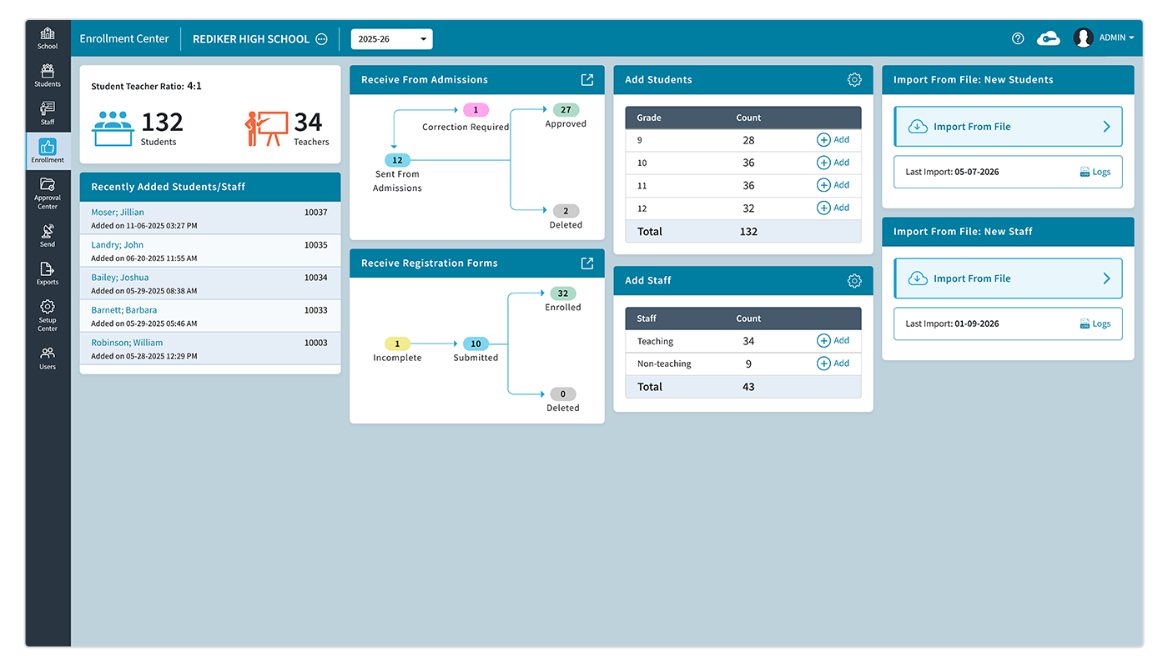Viewport: 1168px width, 667px height.
Task: Open Send in the sidebar
Action: coord(48,236)
